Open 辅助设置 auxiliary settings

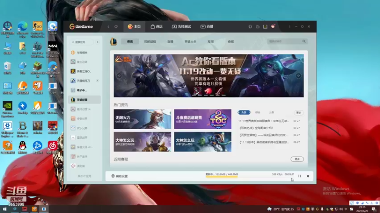click(120, 176)
